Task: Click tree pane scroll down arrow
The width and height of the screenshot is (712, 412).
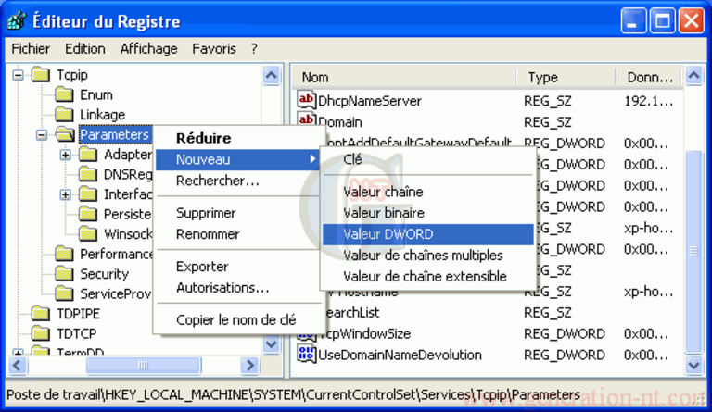Action: tap(271, 344)
